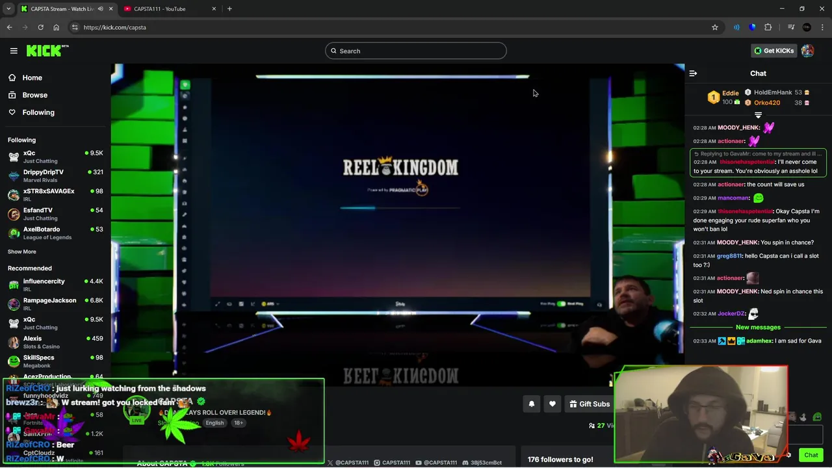This screenshot has height=468, width=832.
Task: Click Orko420 on the leaderboard
Action: pos(767,103)
